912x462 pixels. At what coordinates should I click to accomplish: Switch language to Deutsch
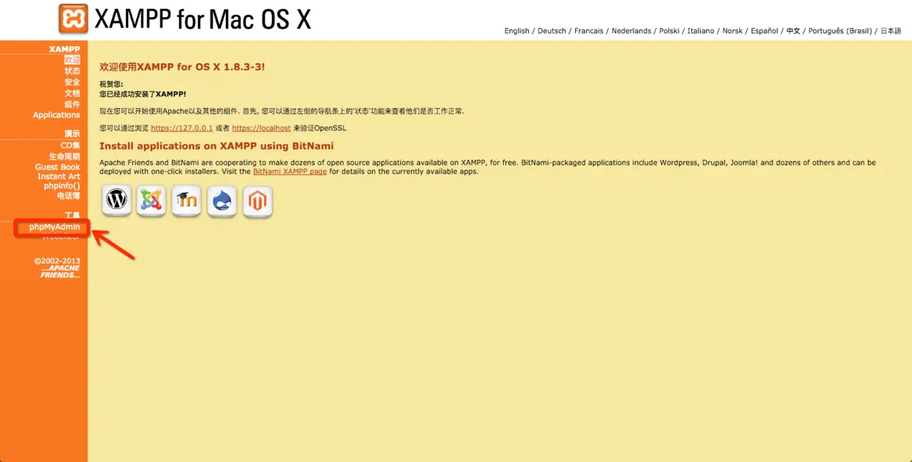point(552,31)
